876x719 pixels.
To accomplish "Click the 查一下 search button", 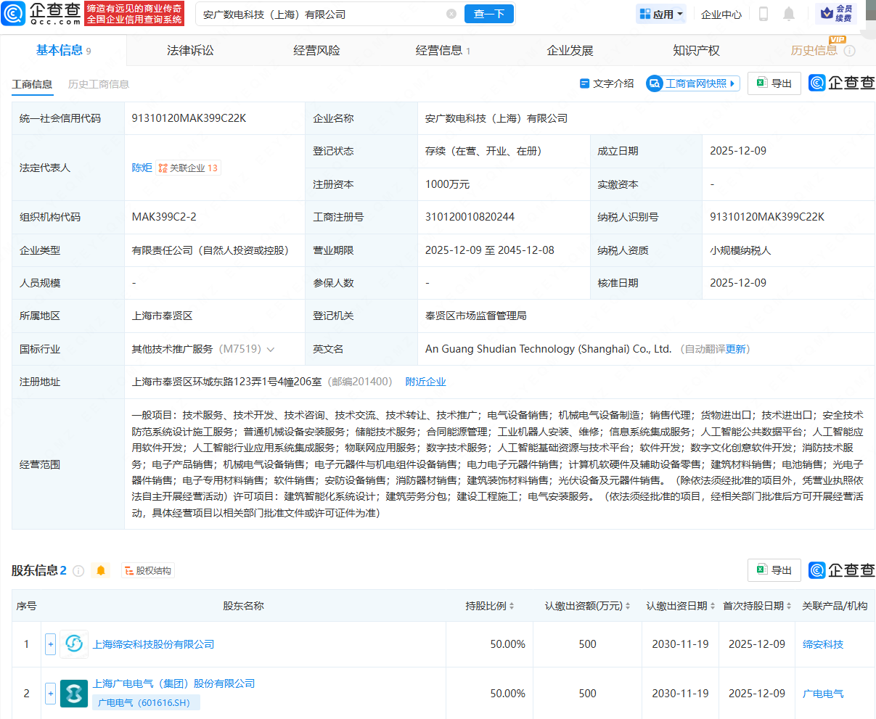I will [x=488, y=14].
